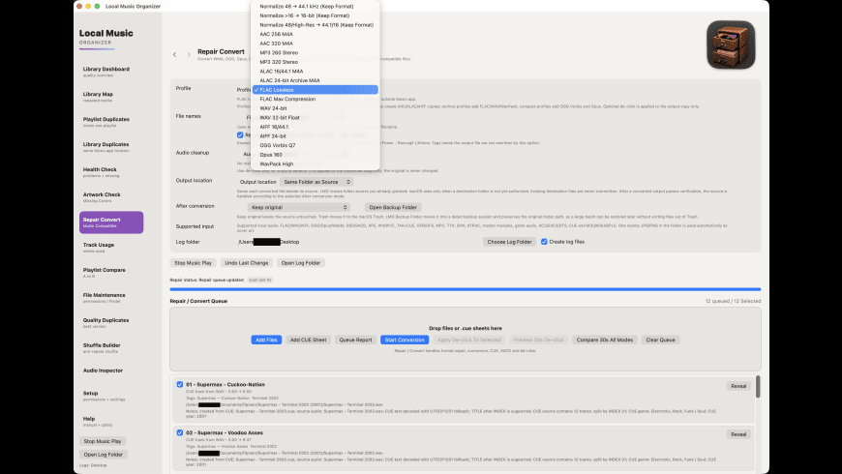Open the Queue Report
This screenshot has height=474, width=842.
pos(355,340)
